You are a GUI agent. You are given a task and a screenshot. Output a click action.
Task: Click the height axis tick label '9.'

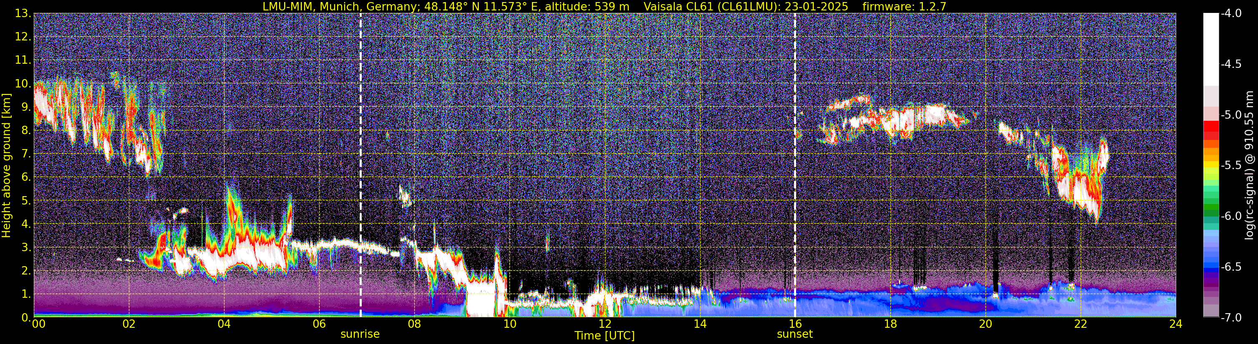point(25,107)
